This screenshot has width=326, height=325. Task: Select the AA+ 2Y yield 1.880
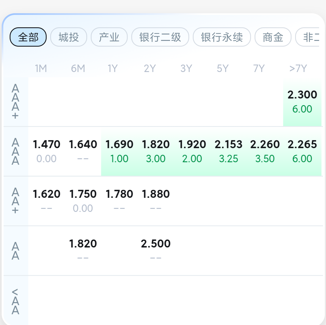pyautogui.click(x=156, y=201)
